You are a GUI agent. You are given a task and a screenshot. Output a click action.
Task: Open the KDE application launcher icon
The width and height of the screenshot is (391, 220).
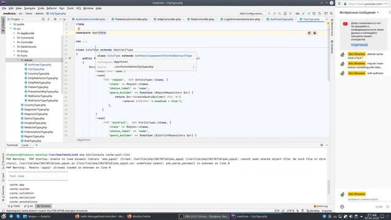pyautogui.click(x=4, y=216)
